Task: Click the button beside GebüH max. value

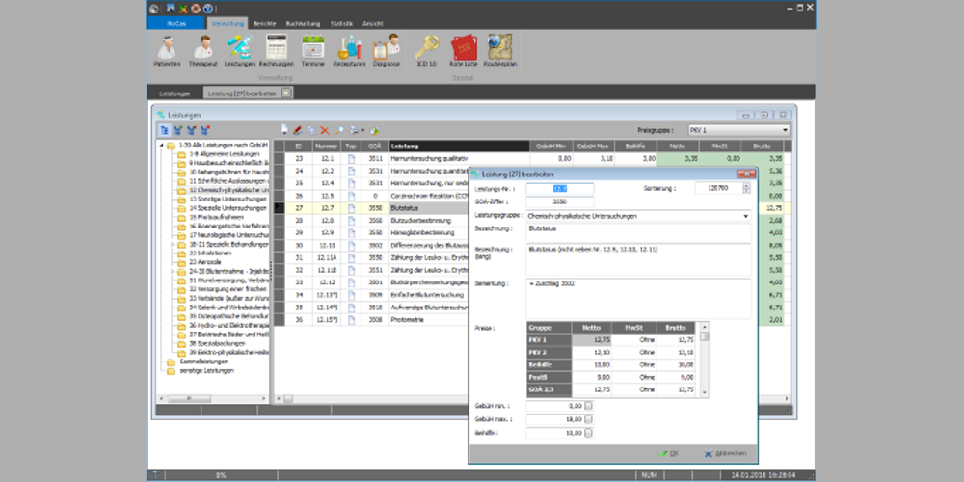Action: click(x=588, y=419)
